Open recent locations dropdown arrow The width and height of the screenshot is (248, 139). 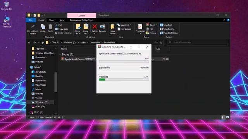(x=39, y=42)
